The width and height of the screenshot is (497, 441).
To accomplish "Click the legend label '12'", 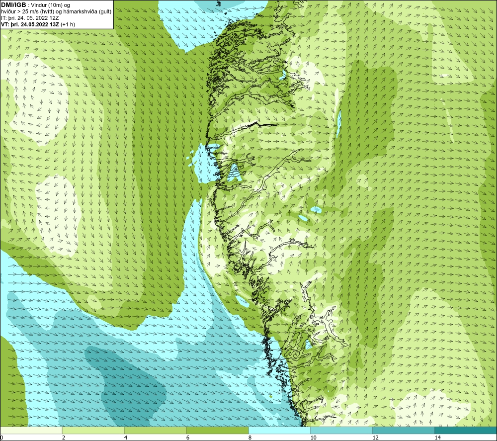I will [376, 438].
